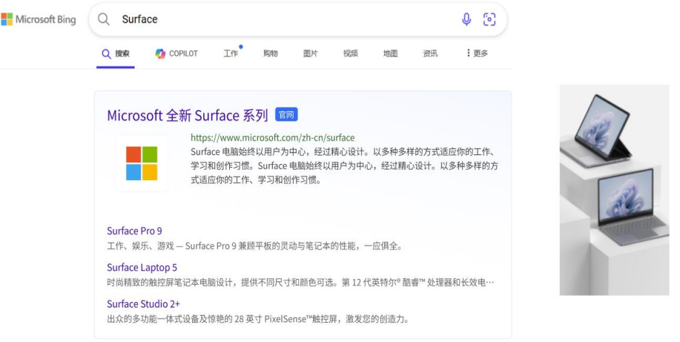Open the Surface Laptop 5 link
This screenshot has width=680, height=342.
142,267
